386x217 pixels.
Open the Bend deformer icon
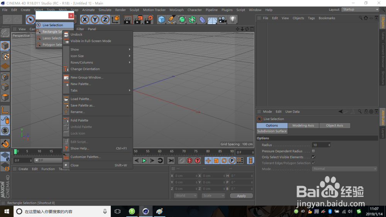point(202,19)
